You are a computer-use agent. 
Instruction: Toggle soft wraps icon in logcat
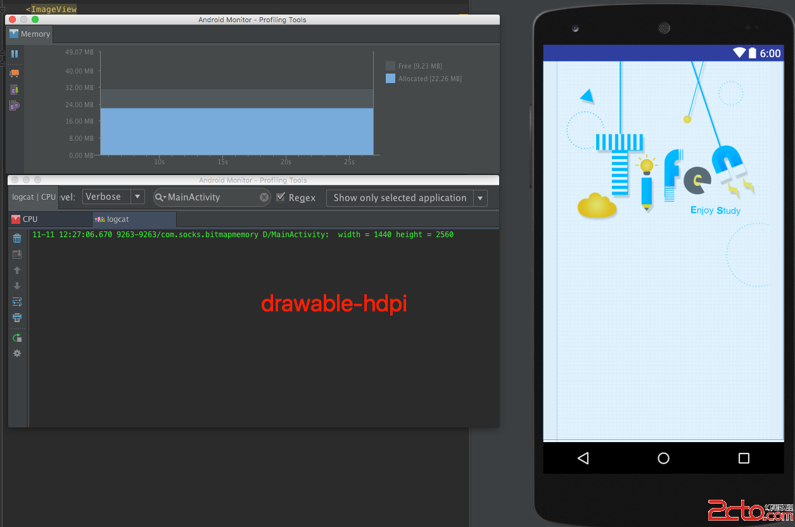[x=17, y=302]
